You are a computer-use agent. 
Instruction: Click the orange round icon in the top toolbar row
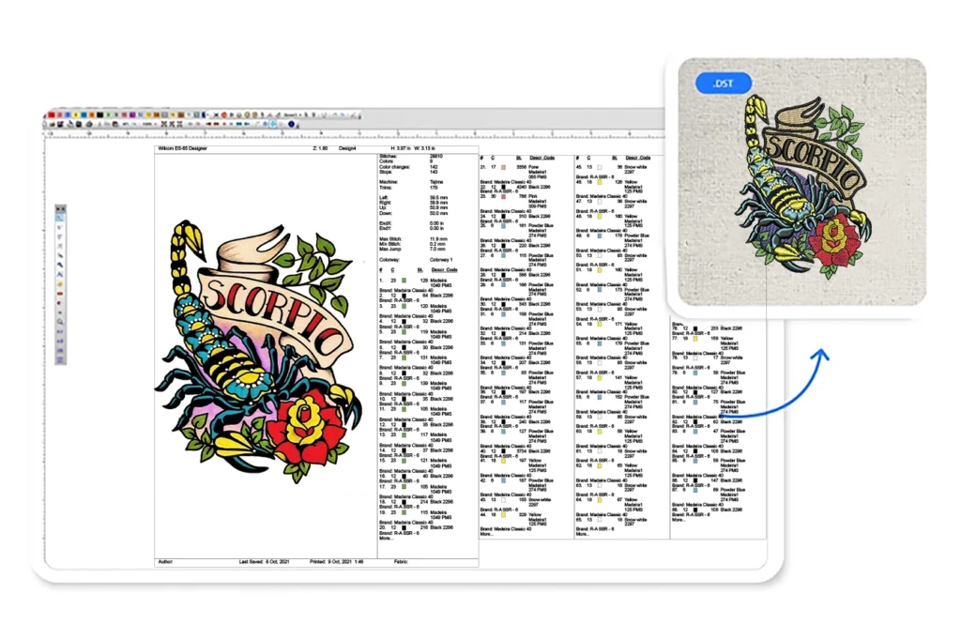pyautogui.click(x=223, y=114)
